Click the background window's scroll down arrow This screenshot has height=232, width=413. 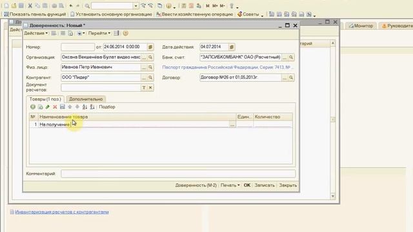click(x=333, y=196)
